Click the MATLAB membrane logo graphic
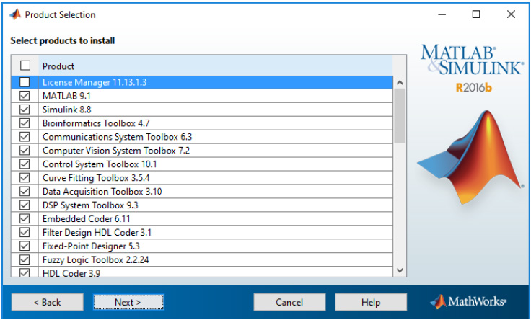The width and height of the screenshot is (531, 320). point(470,157)
